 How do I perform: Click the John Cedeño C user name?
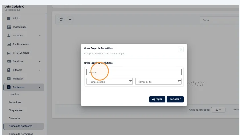[14, 7]
